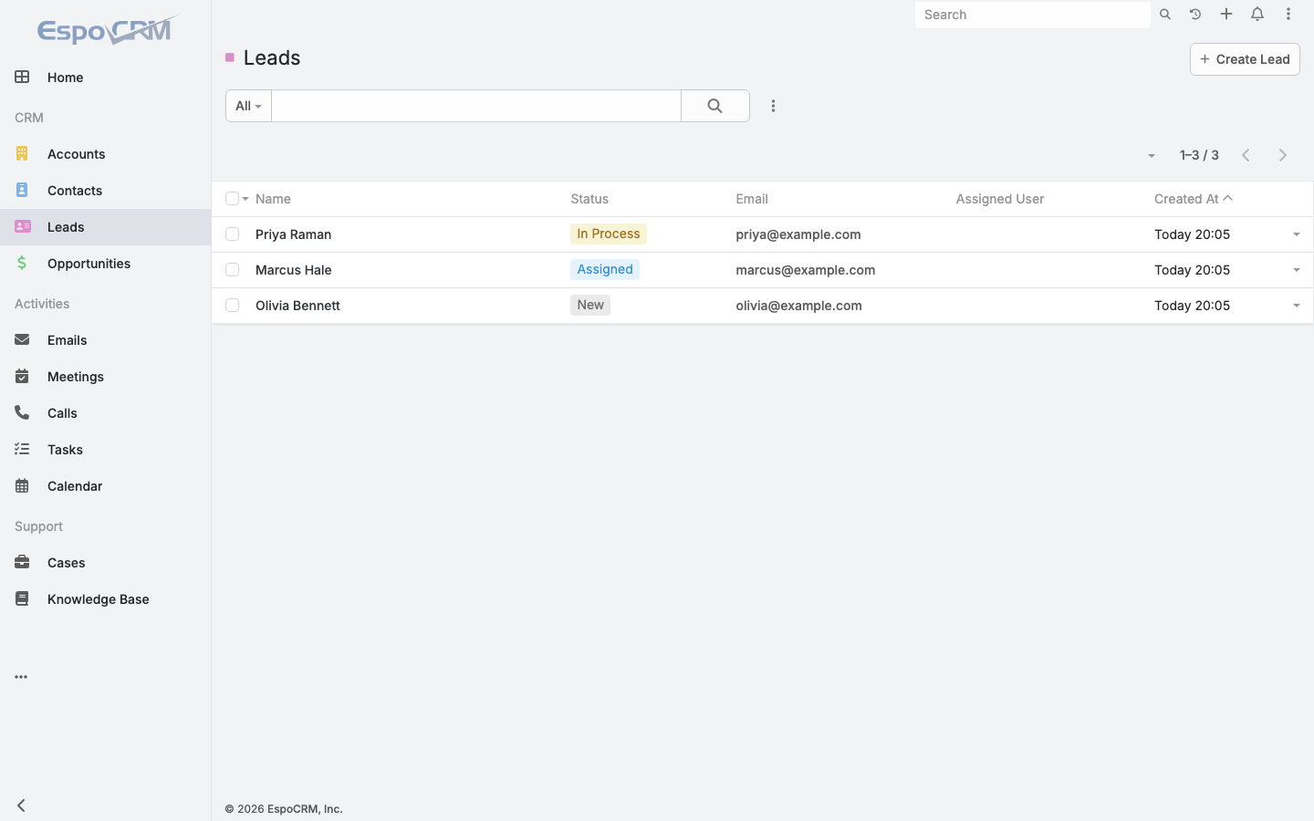Click the Emails envelope icon

[x=22, y=339]
